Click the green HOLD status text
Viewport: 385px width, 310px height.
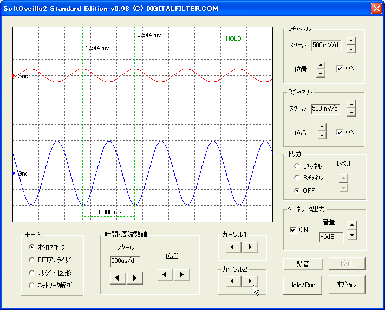[233, 38]
